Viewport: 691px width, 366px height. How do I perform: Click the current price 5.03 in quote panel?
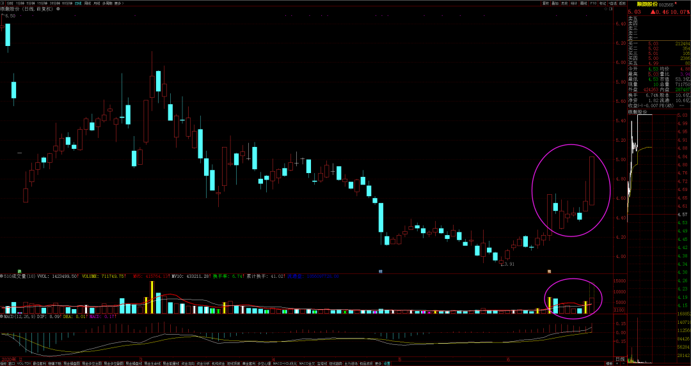pos(635,12)
